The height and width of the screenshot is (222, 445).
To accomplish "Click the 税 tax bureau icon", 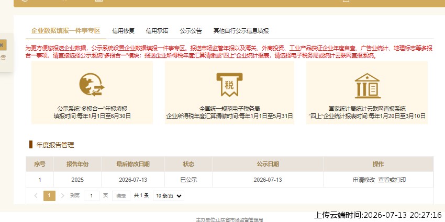I will click(x=229, y=85).
